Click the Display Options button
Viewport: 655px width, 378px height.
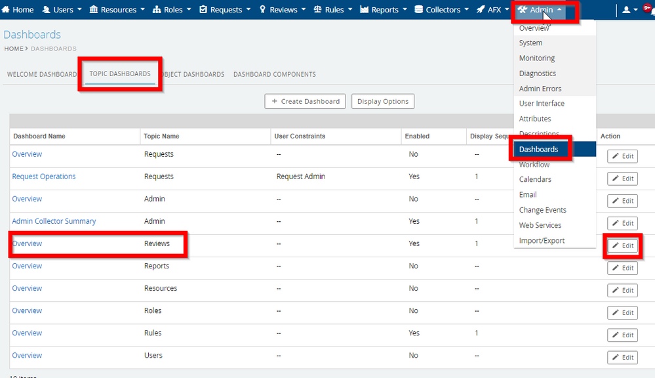[x=383, y=101]
